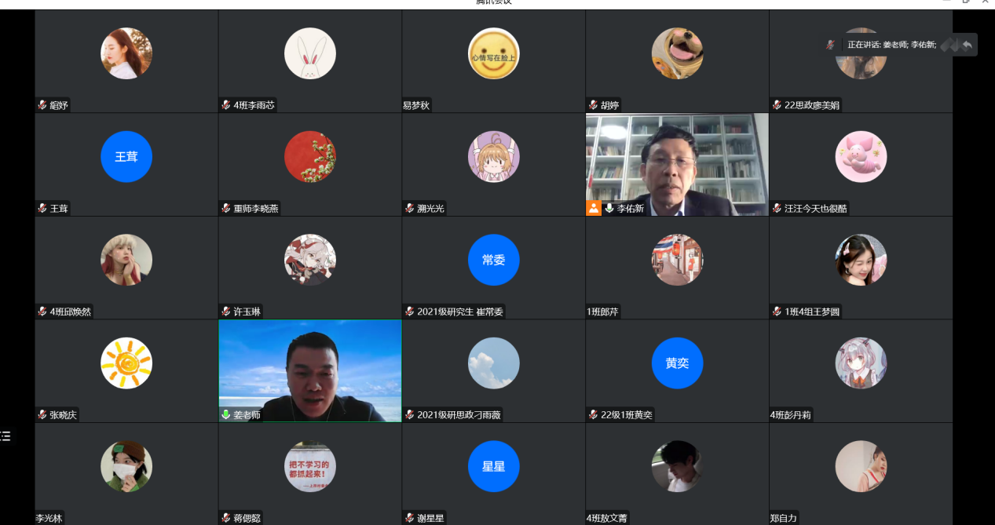
Task: Click the muted mic icon in speaking bar
Action: pyautogui.click(x=830, y=45)
